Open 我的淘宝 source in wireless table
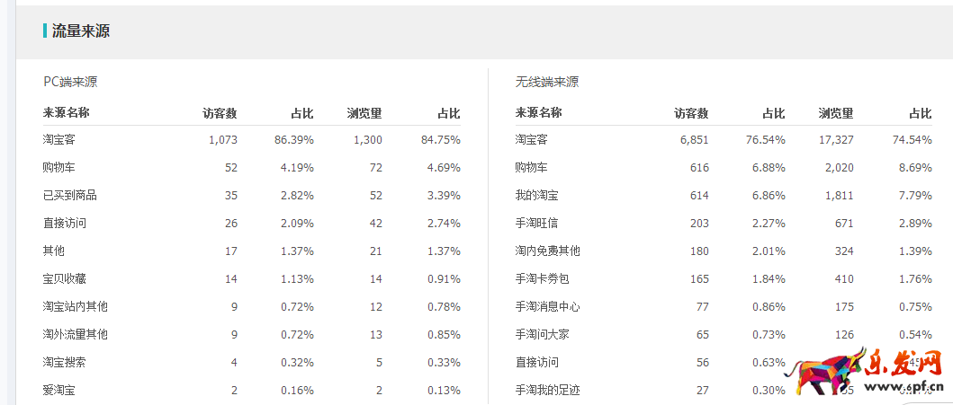The width and height of the screenshot is (953, 405). pyautogui.click(x=537, y=195)
